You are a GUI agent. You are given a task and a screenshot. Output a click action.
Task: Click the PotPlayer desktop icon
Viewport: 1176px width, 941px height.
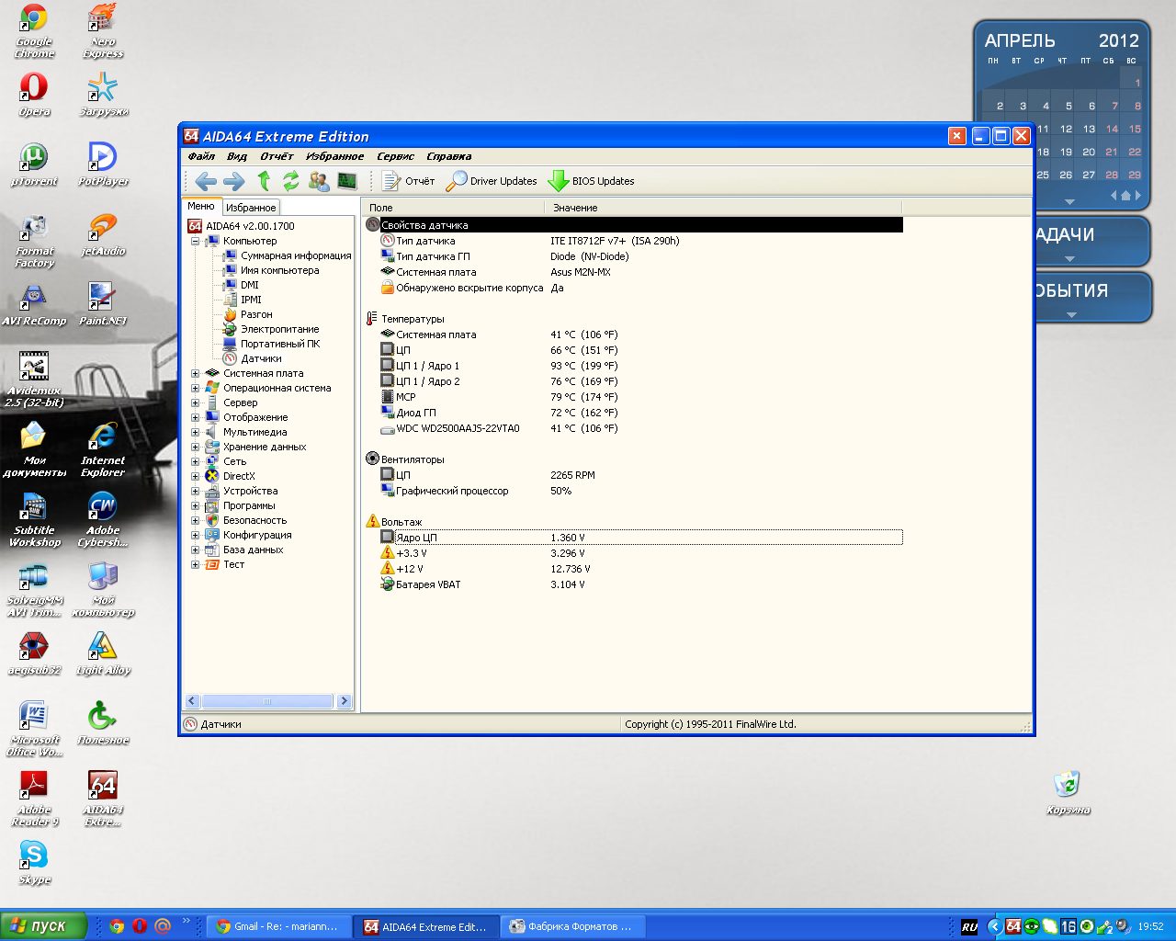(103, 164)
